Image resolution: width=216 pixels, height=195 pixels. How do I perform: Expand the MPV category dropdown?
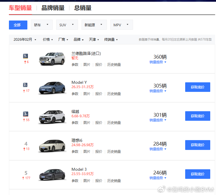pyautogui.click(x=122, y=25)
